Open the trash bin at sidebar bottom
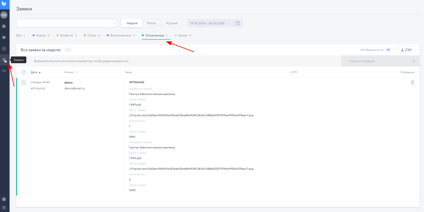 (4, 208)
